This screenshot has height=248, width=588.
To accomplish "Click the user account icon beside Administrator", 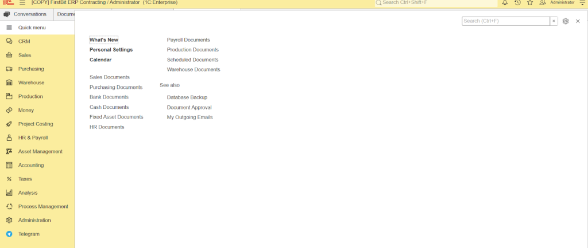I will coord(542,3).
